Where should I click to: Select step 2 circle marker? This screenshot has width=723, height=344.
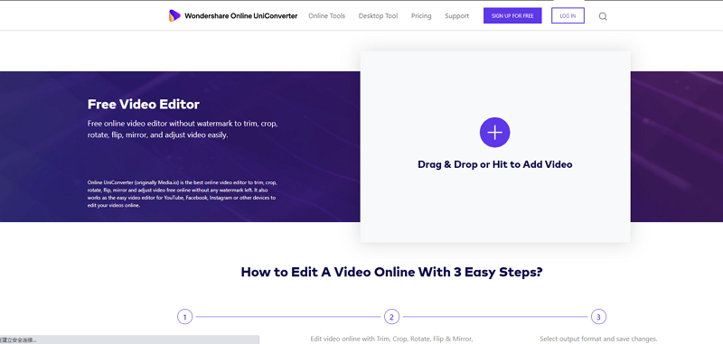[x=391, y=317]
